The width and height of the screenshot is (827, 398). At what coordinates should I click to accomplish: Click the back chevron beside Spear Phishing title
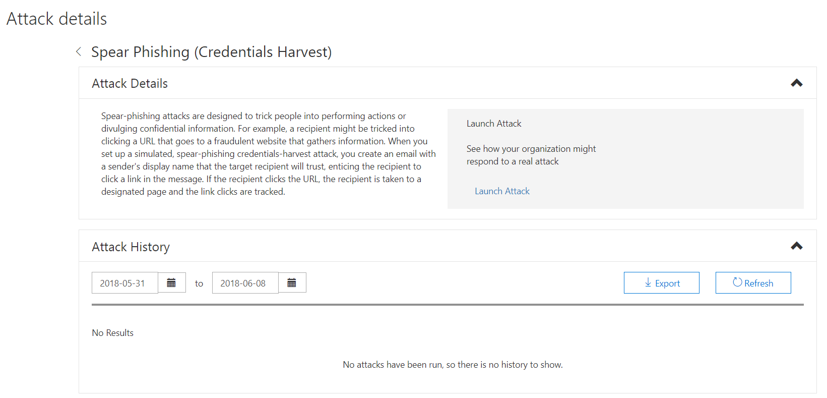point(79,51)
